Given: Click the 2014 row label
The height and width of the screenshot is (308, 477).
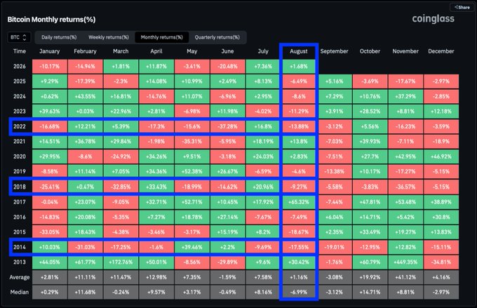Looking at the screenshot, I should [x=20, y=247].
